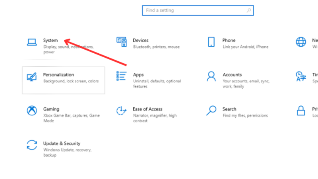
Task: Open the Accounts person icon
Action: point(211,76)
